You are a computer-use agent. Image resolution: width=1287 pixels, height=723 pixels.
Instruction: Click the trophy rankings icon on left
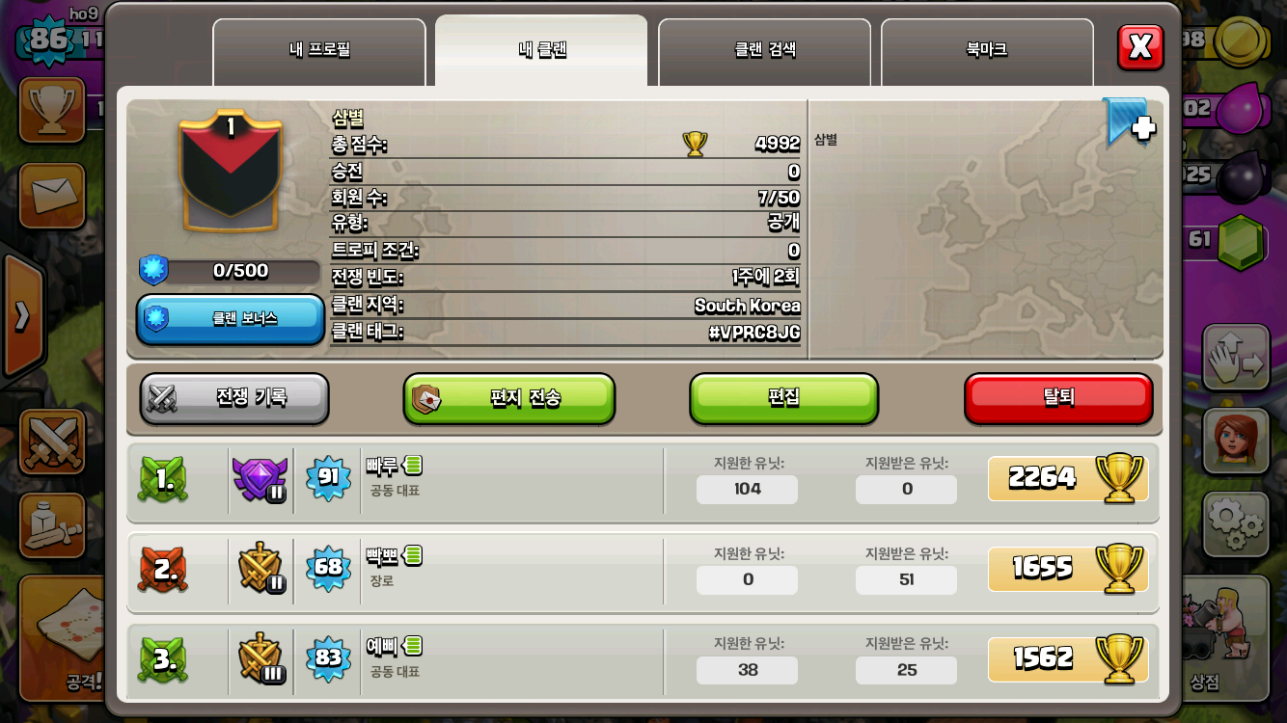coord(53,110)
